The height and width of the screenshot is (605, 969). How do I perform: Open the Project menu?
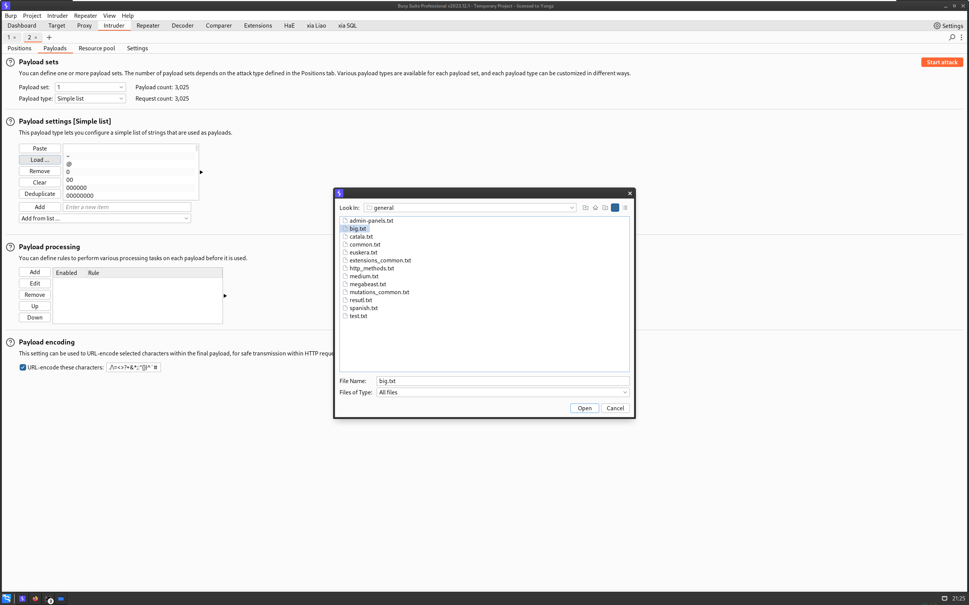coord(32,16)
